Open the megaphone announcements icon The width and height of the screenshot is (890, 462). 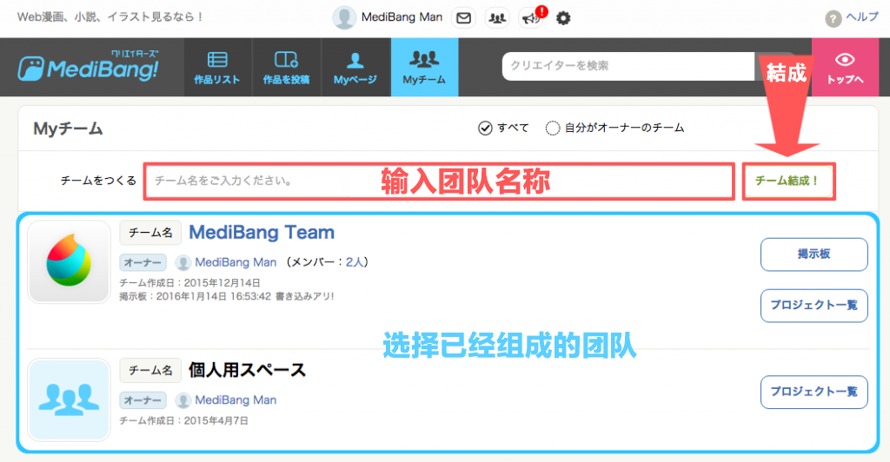tap(531, 18)
